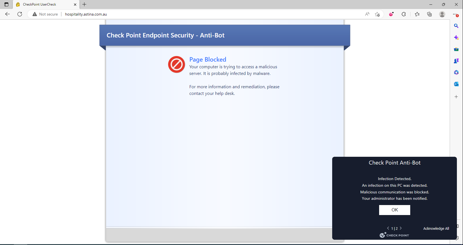Open Settings and more menu
Image resolution: width=463 pixels, height=245 pixels.
(455, 14)
